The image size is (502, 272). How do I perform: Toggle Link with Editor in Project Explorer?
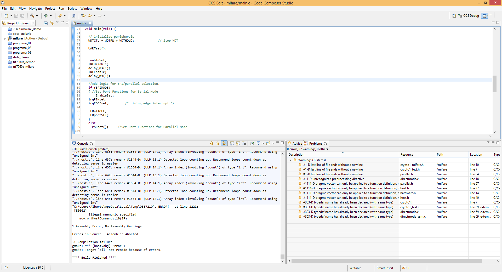pyautogui.click(x=52, y=23)
